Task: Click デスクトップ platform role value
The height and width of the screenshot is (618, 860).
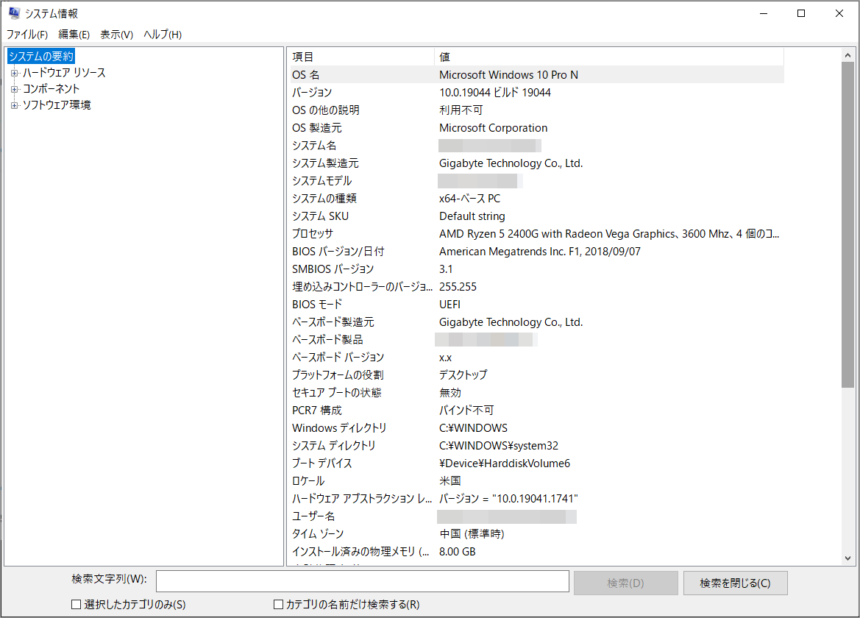Action: 463,375
